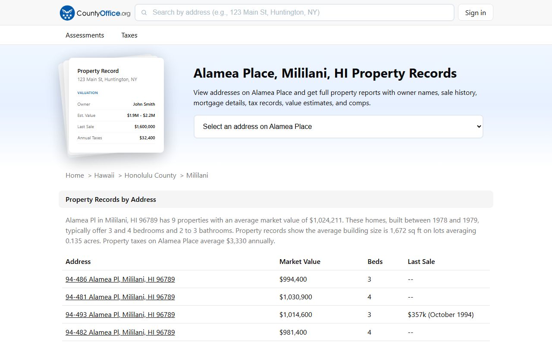Go to the Hawaii breadcrumb
Viewport: 552px width, 345px height.
tap(104, 176)
